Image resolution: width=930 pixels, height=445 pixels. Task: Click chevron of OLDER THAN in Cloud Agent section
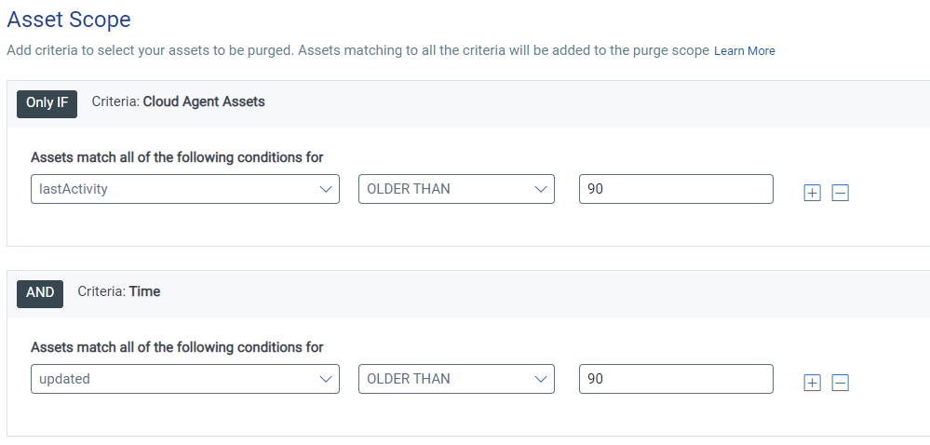(540, 189)
